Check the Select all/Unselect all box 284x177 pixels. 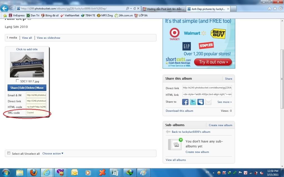pyautogui.click(x=9, y=153)
